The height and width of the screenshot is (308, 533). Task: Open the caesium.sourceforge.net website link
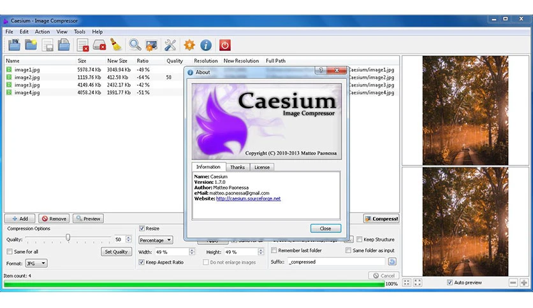[248, 199]
